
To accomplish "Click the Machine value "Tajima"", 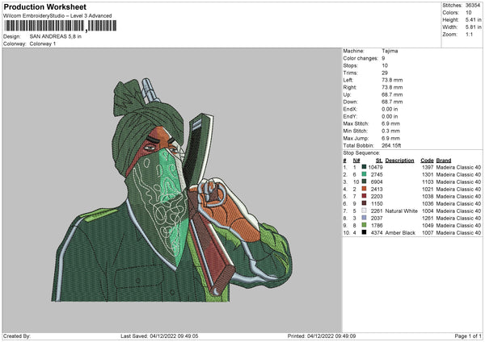I will tap(390, 51).
